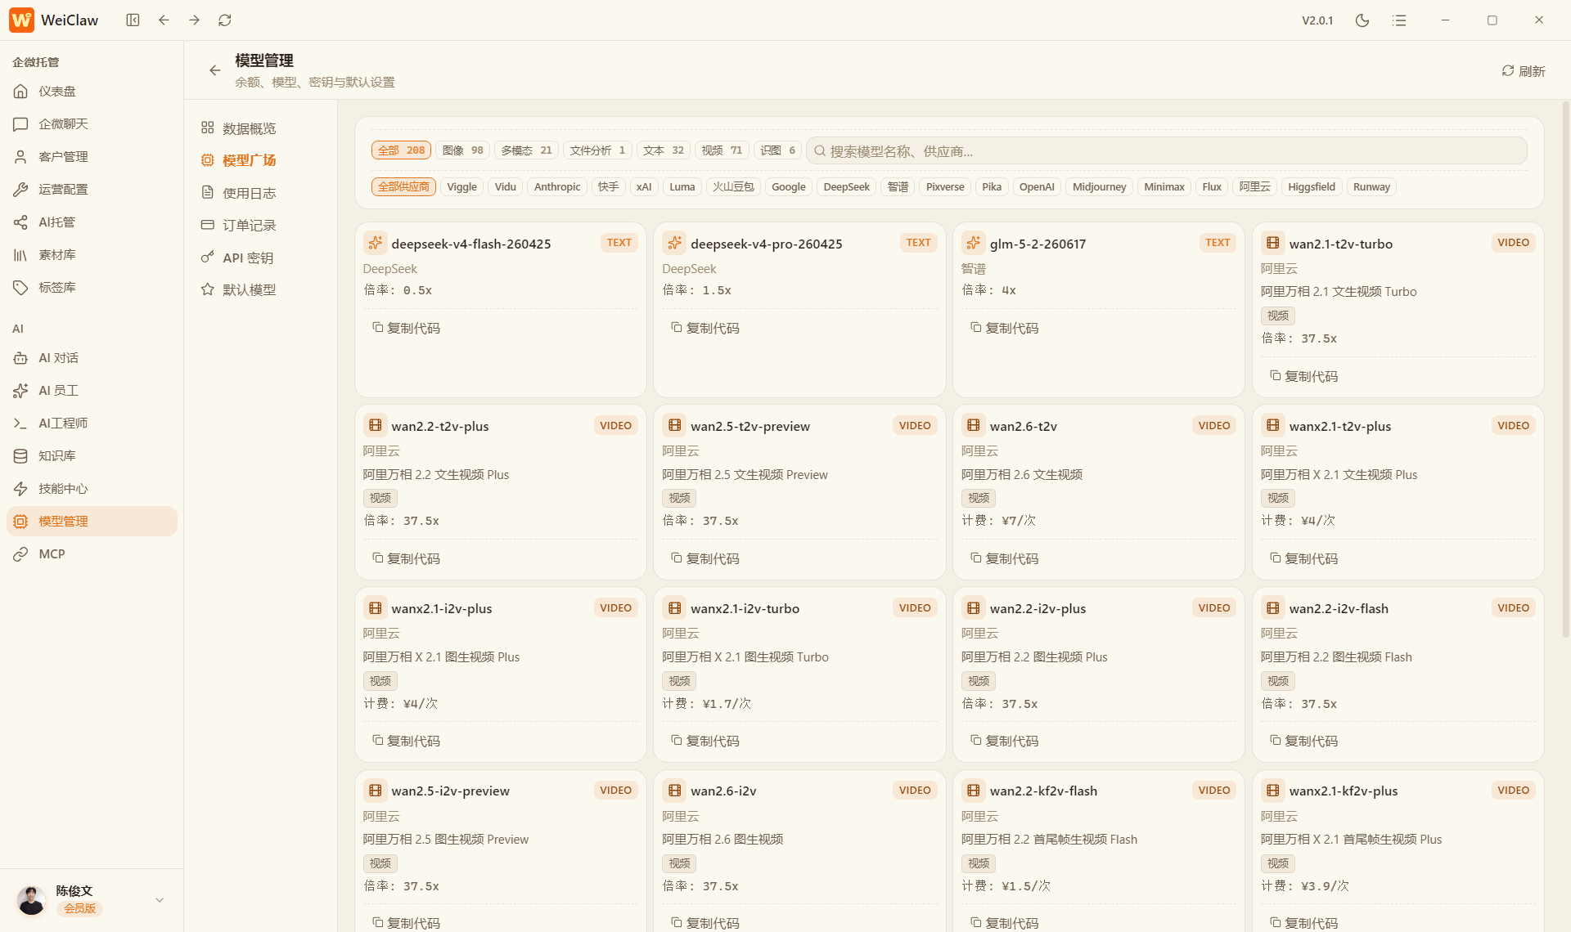Screen dimensions: 1571x932
Task: Open 仪表盘 in the sidebar
Action: 92,92
